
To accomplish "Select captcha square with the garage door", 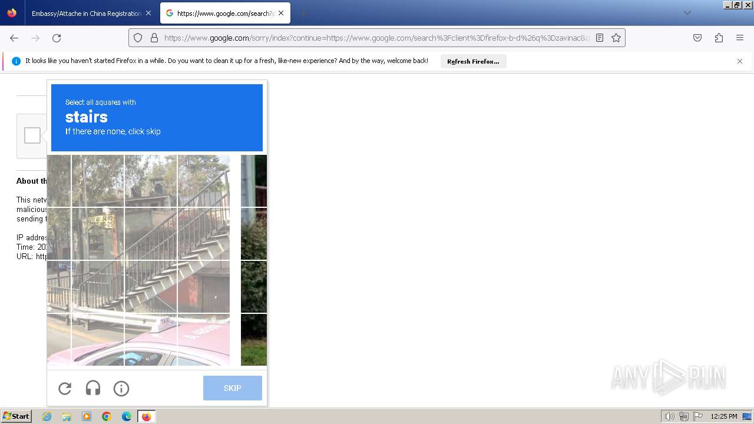I will pyautogui.click(x=204, y=287).
